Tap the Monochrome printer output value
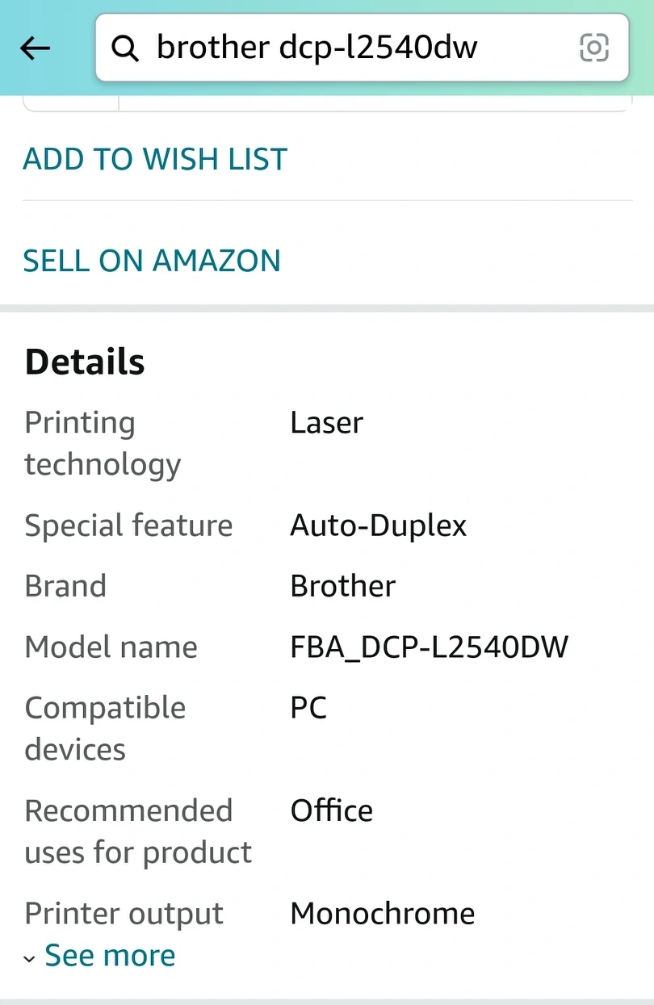 click(383, 914)
